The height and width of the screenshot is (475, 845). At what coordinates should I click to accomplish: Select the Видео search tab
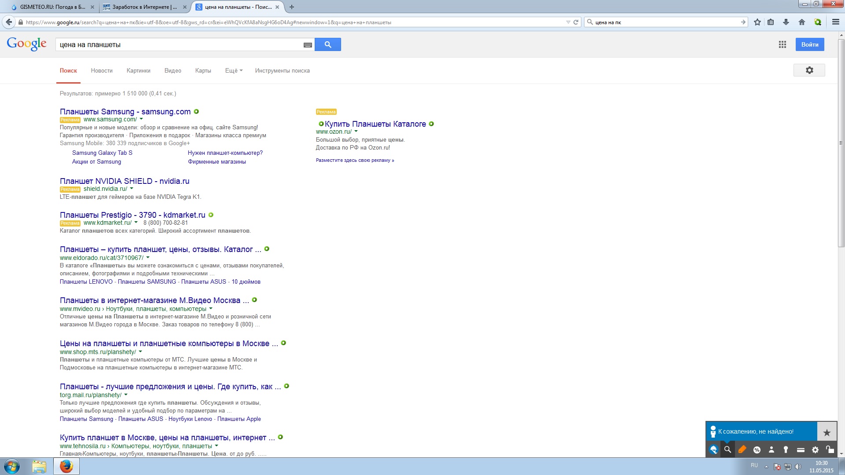[x=173, y=70]
